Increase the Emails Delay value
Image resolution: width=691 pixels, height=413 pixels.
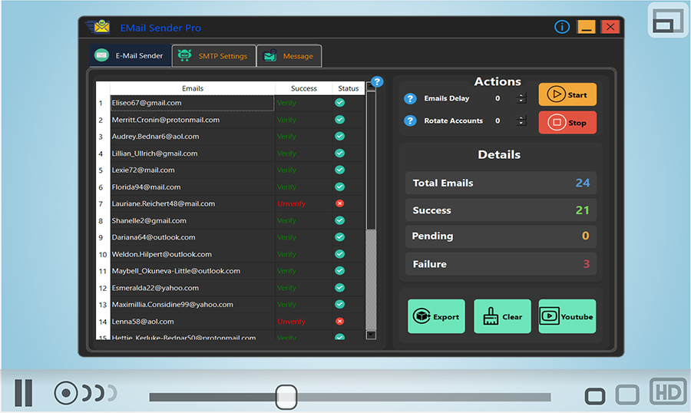[x=521, y=95]
